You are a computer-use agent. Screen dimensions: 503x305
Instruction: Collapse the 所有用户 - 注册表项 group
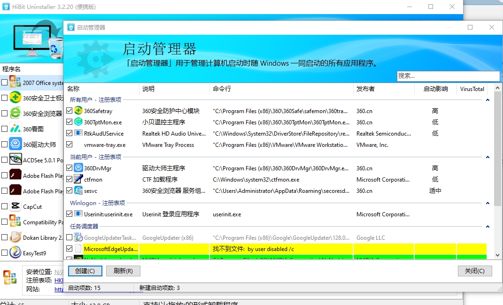point(488,100)
